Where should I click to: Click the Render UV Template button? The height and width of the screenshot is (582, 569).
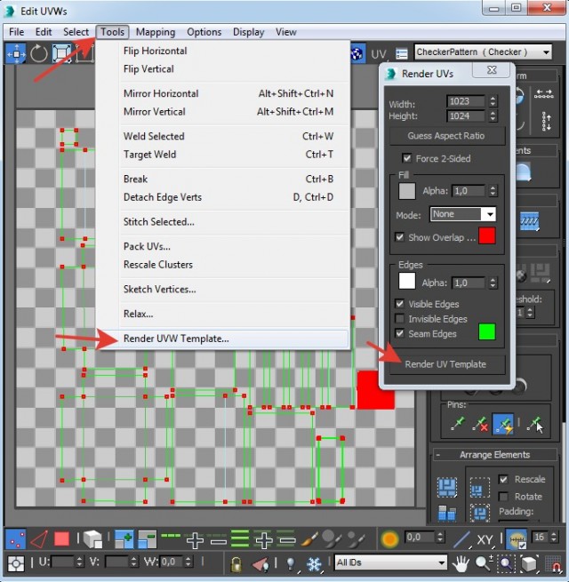[x=447, y=364]
